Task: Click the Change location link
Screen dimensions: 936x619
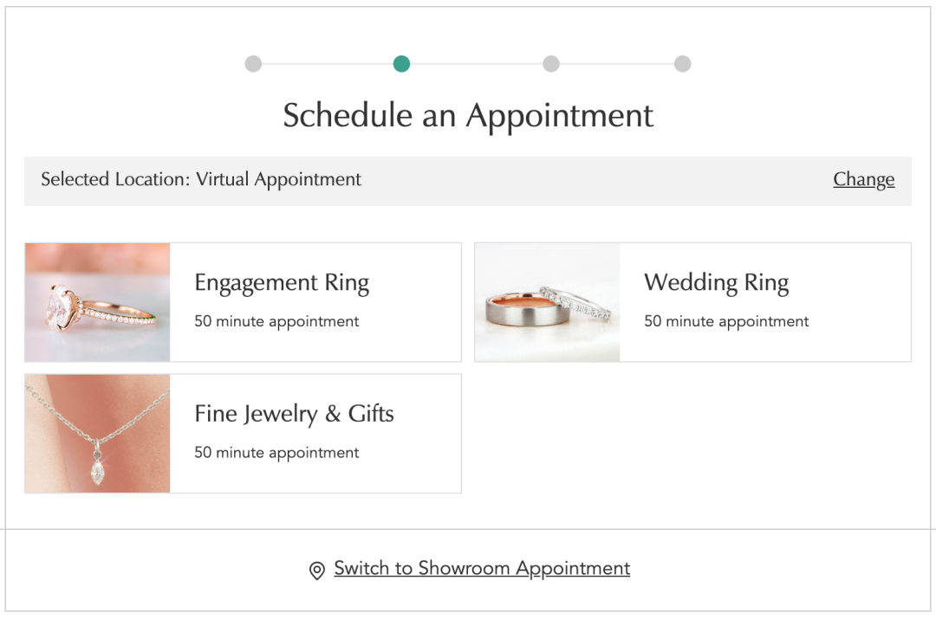Action: pyautogui.click(x=863, y=179)
